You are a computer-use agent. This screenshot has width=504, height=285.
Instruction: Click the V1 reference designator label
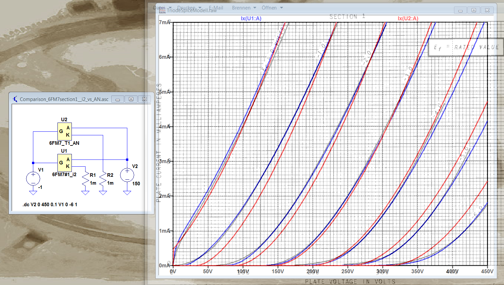coord(41,170)
